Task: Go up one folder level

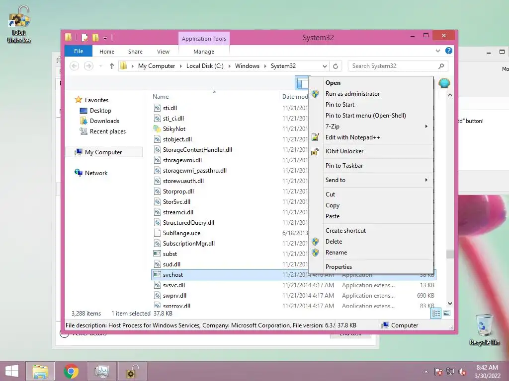Action: [x=112, y=66]
